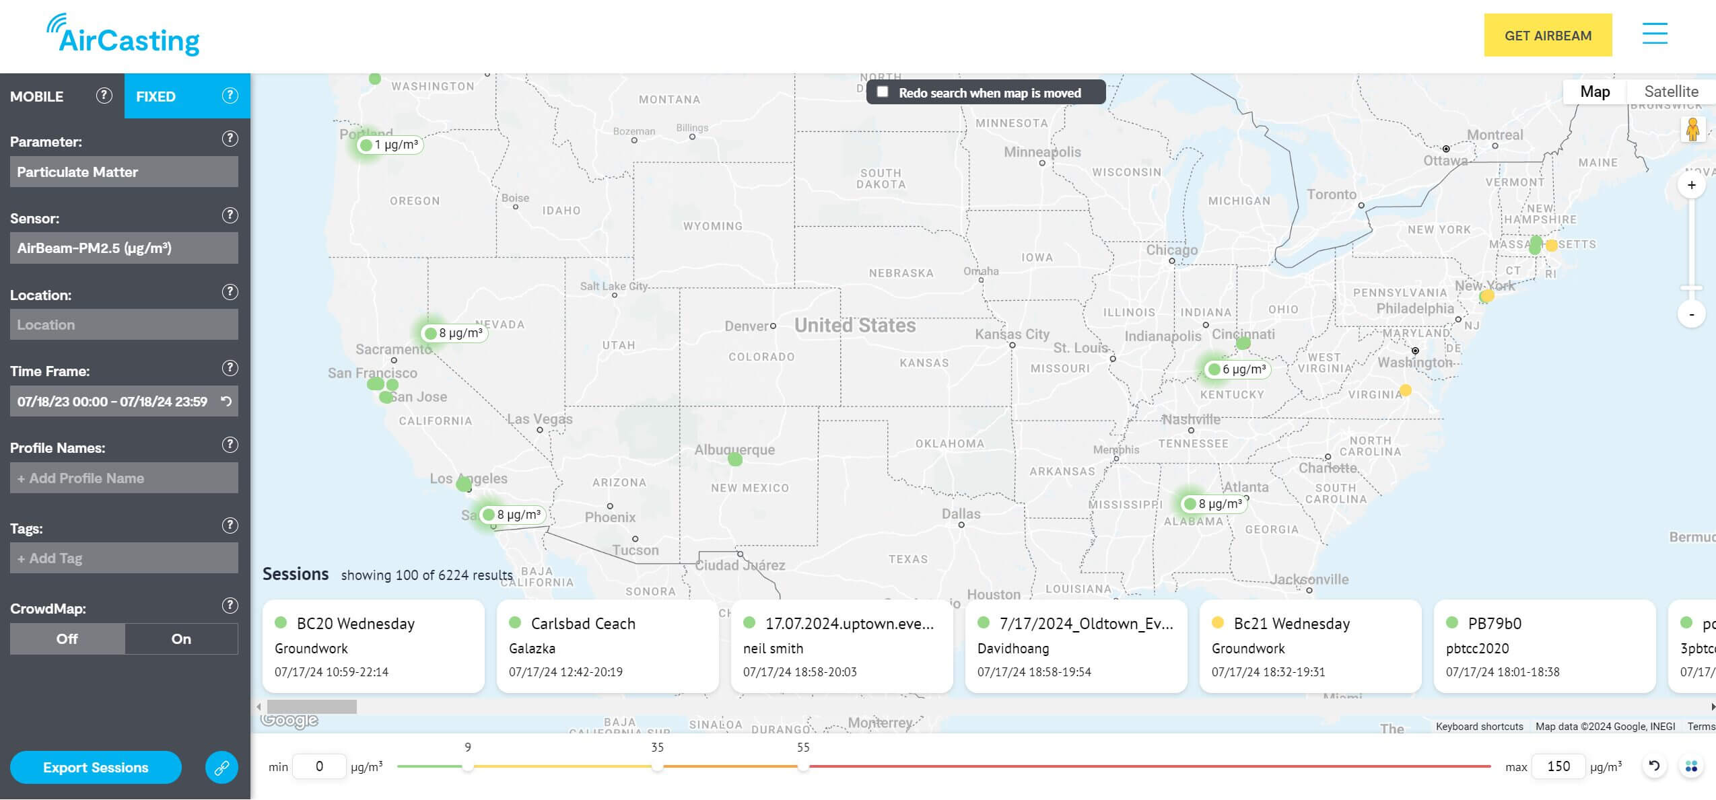
Task: Zoom in on the map
Action: click(x=1691, y=185)
